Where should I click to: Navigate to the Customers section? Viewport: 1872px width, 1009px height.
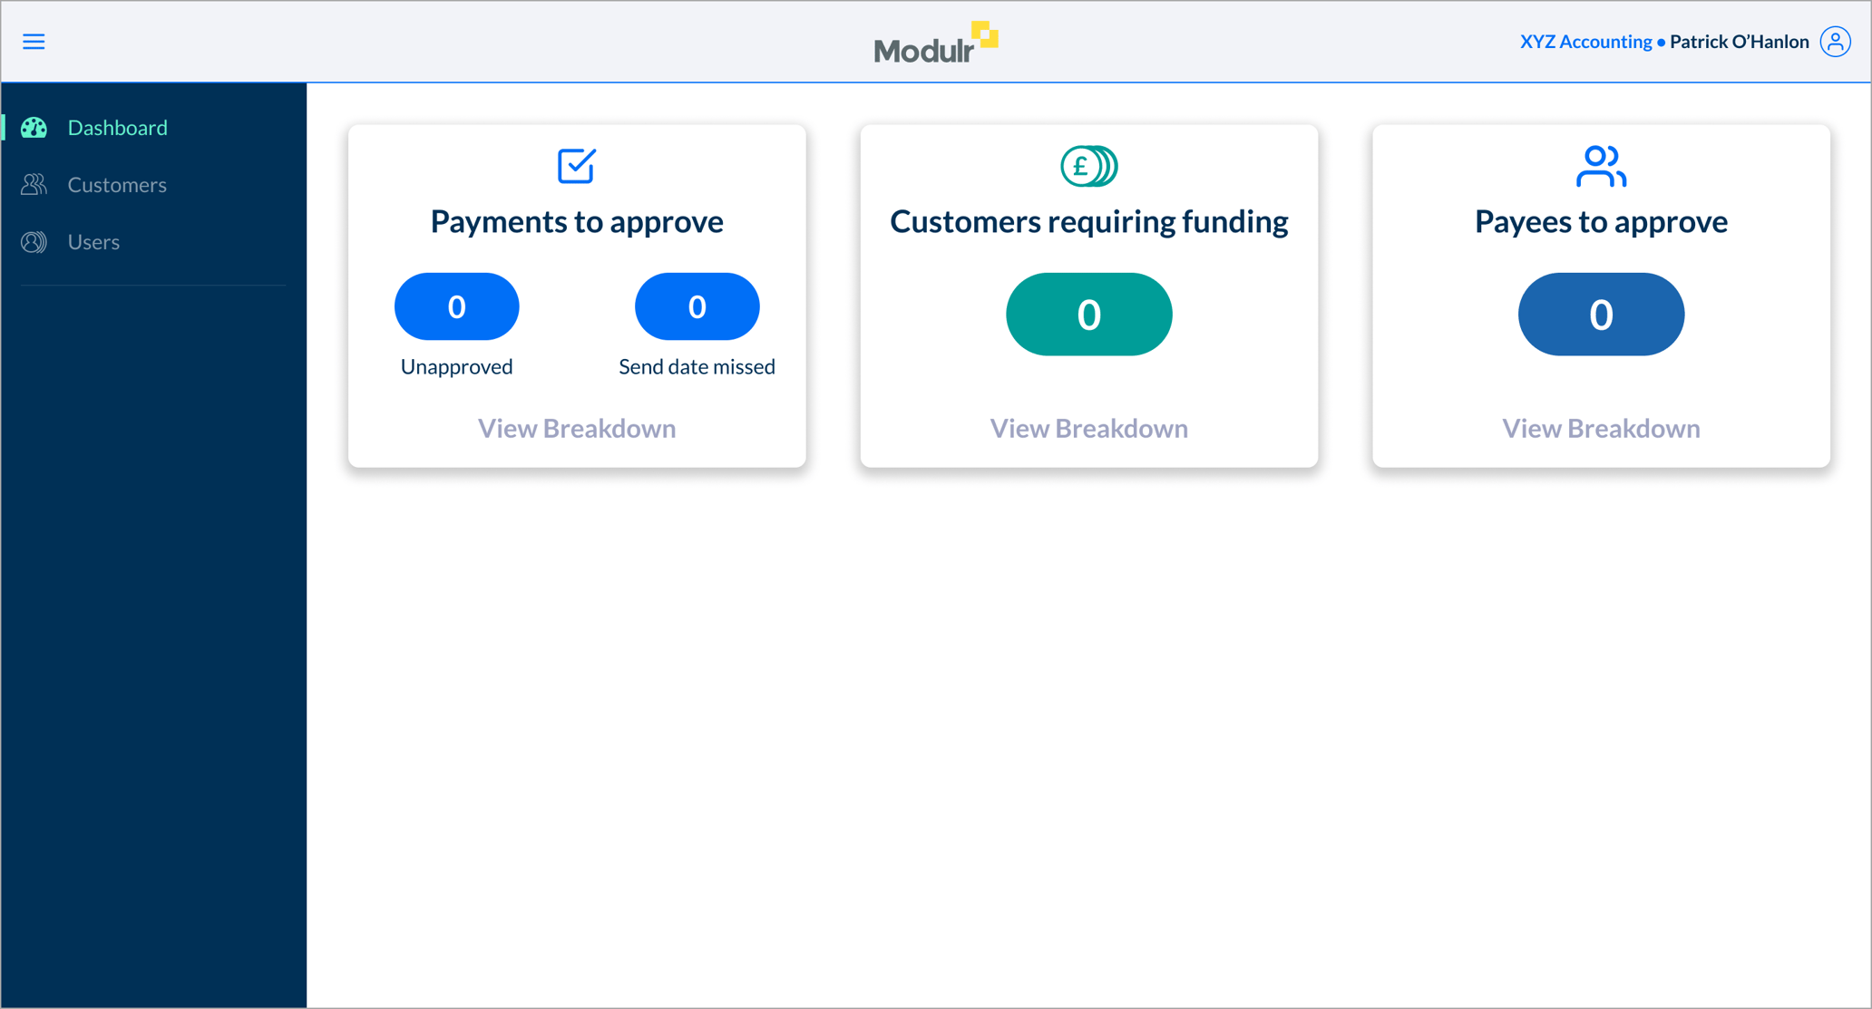116,184
